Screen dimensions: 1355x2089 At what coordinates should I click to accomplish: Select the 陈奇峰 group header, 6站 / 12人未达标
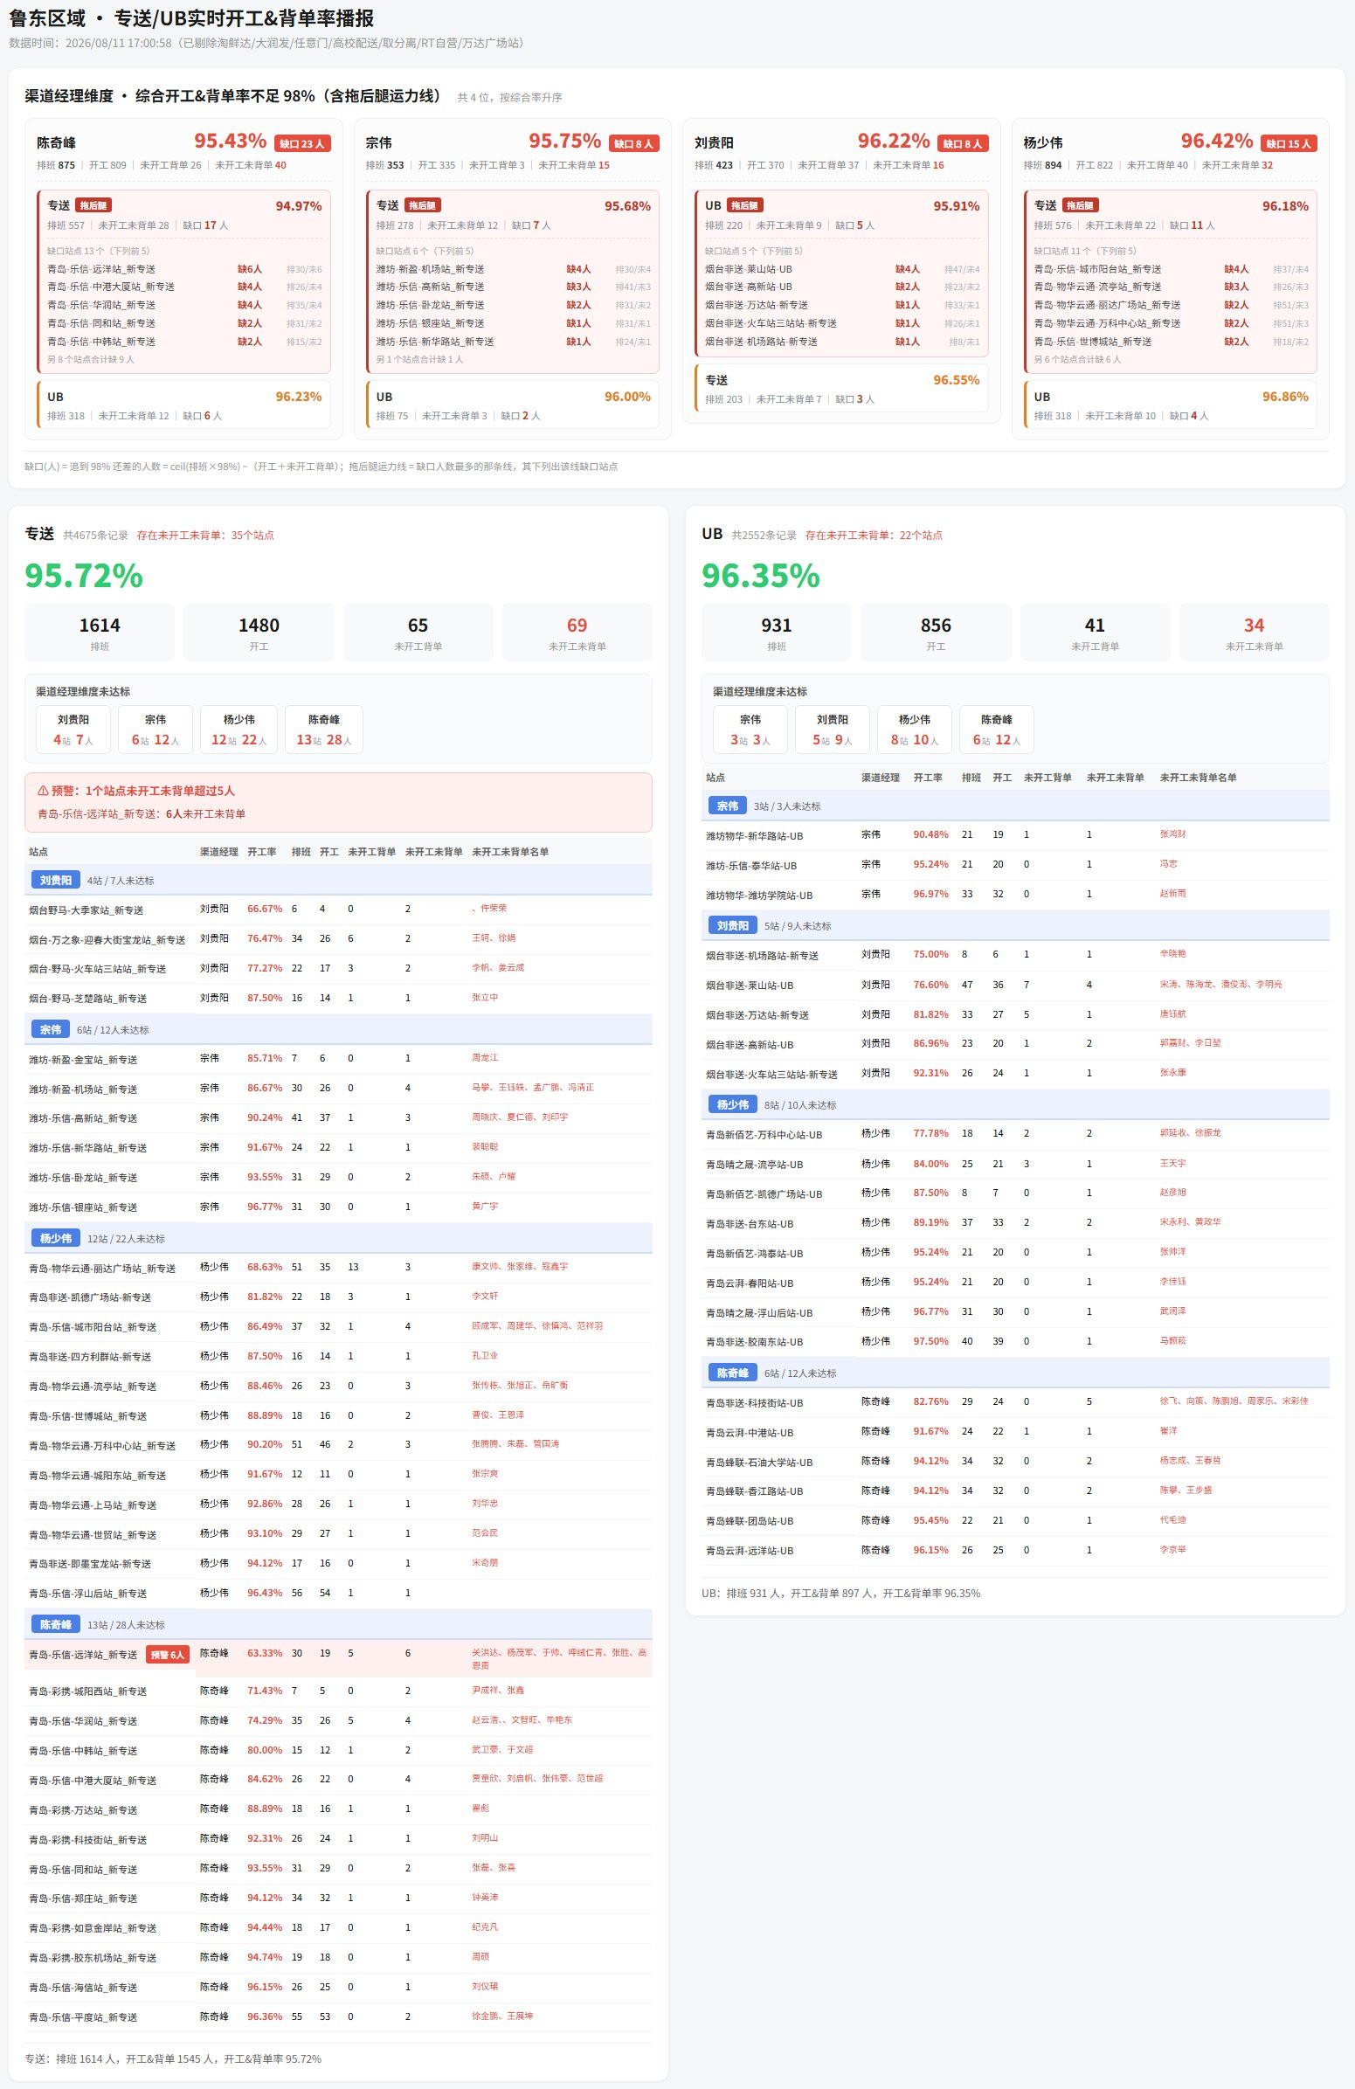point(1015,1373)
